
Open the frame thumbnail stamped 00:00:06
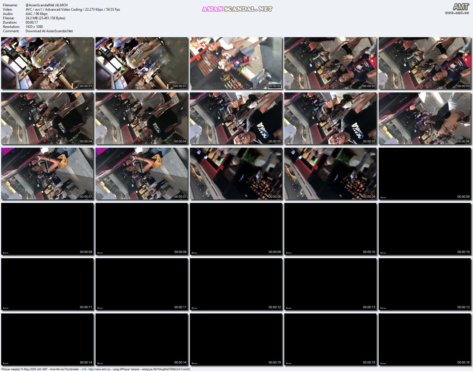click(425, 118)
